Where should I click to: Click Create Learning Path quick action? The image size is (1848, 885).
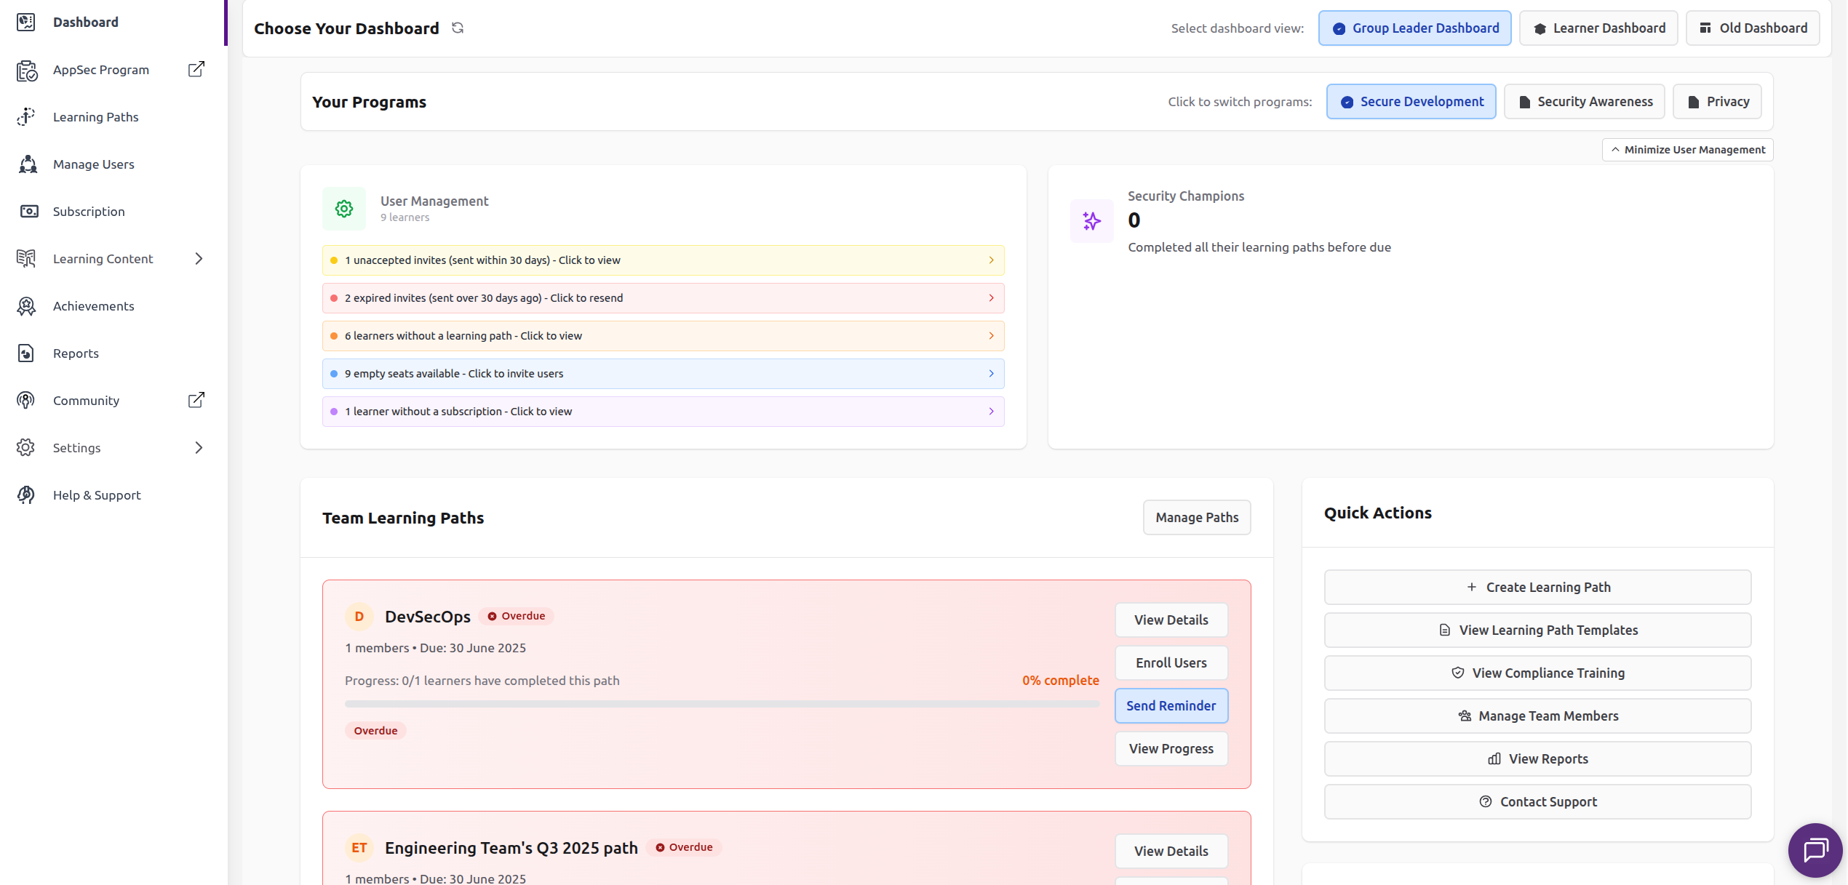point(1537,588)
